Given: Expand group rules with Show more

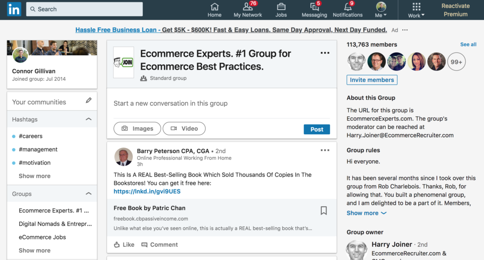Looking at the screenshot, I should point(366,213).
